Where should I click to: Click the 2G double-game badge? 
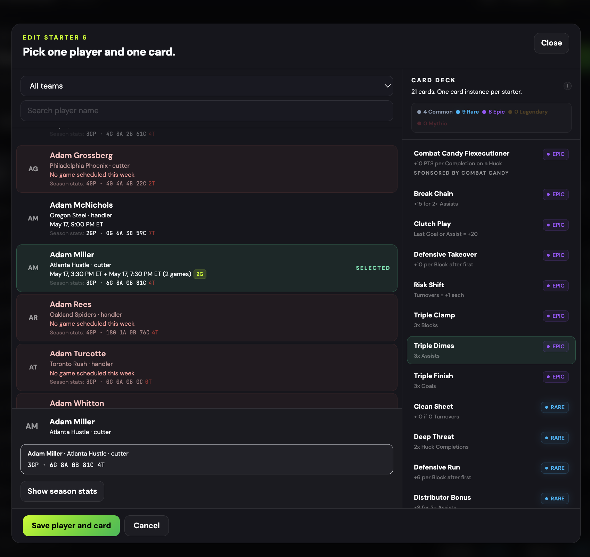point(200,274)
